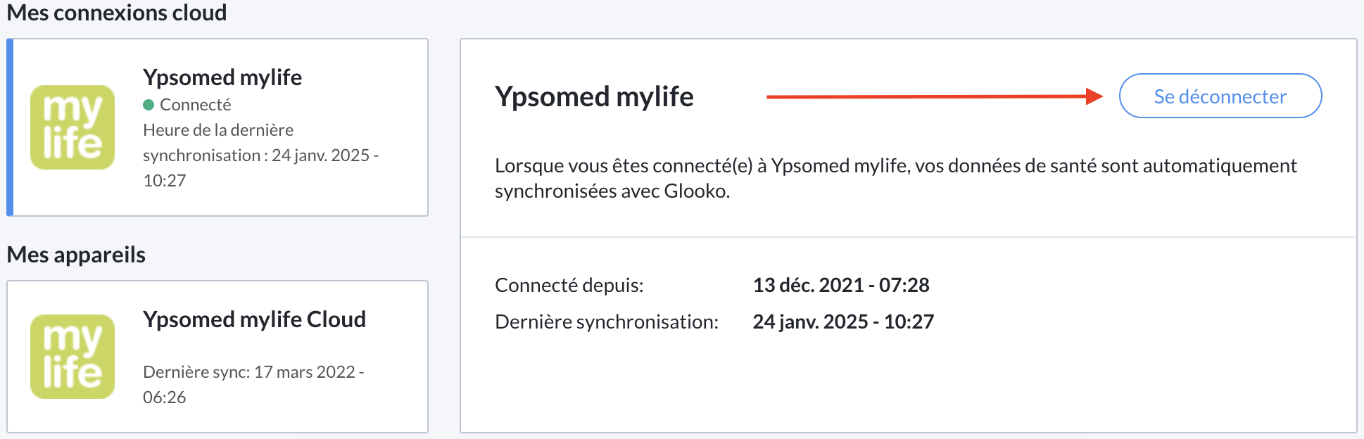Select the Ypsomed mylife connection card title

[222, 77]
